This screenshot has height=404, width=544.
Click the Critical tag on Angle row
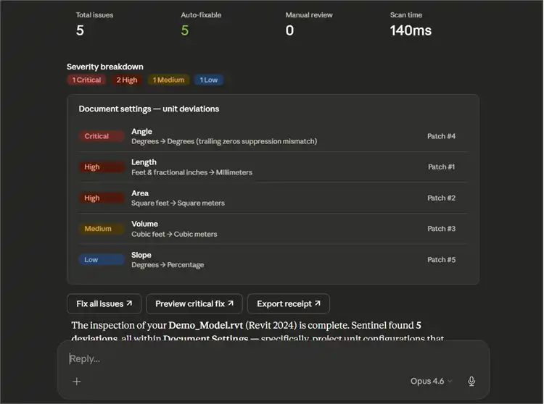(102, 136)
